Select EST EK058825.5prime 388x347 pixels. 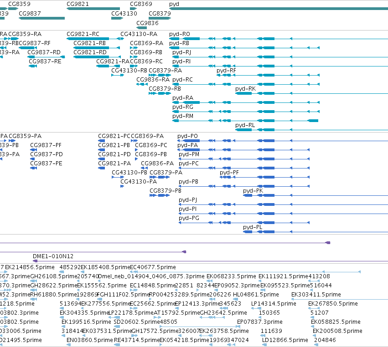click(336, 322)
